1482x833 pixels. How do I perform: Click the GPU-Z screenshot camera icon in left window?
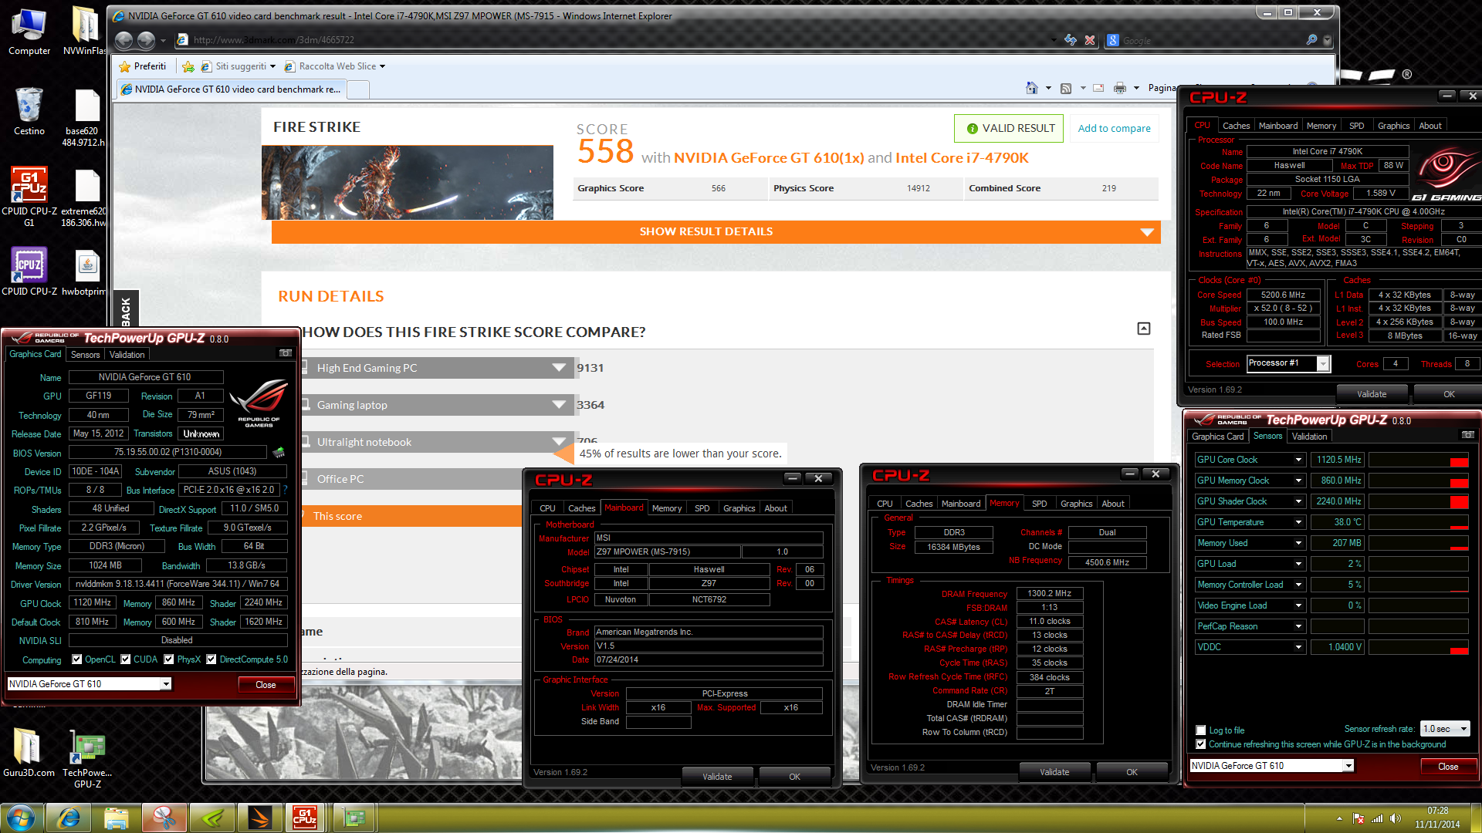click(285, 353)
